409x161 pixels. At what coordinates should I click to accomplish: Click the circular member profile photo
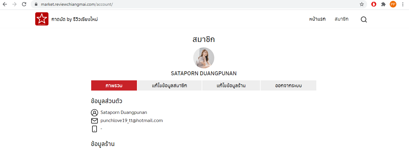pos(204,58)
